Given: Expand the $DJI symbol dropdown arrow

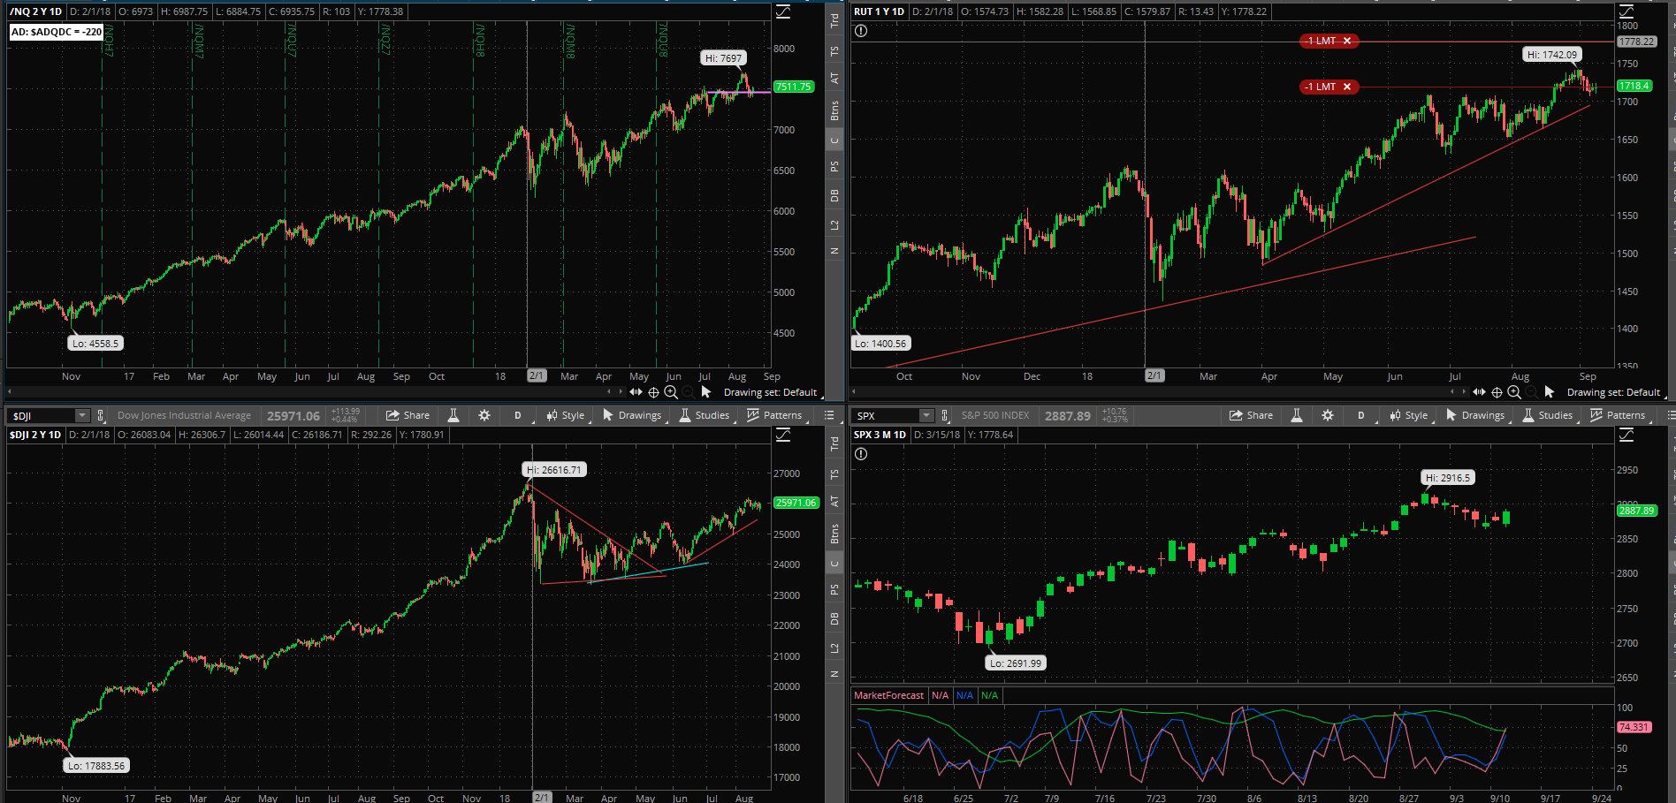Looking at the screenshot, I should [82, 415].
